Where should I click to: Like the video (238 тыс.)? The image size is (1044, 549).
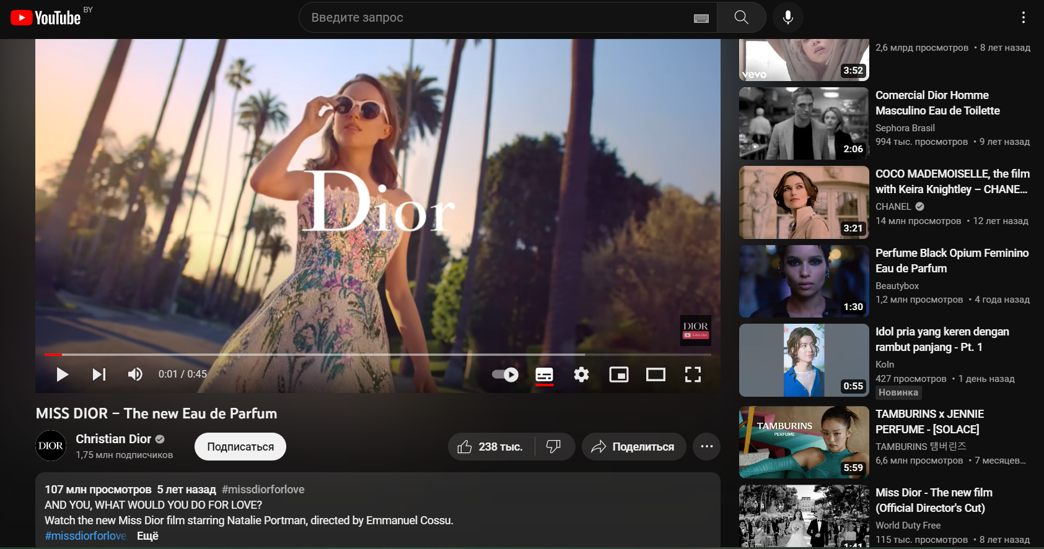[x=491, y=446]
